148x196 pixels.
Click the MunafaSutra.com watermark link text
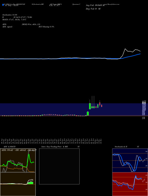coord(113,4)
